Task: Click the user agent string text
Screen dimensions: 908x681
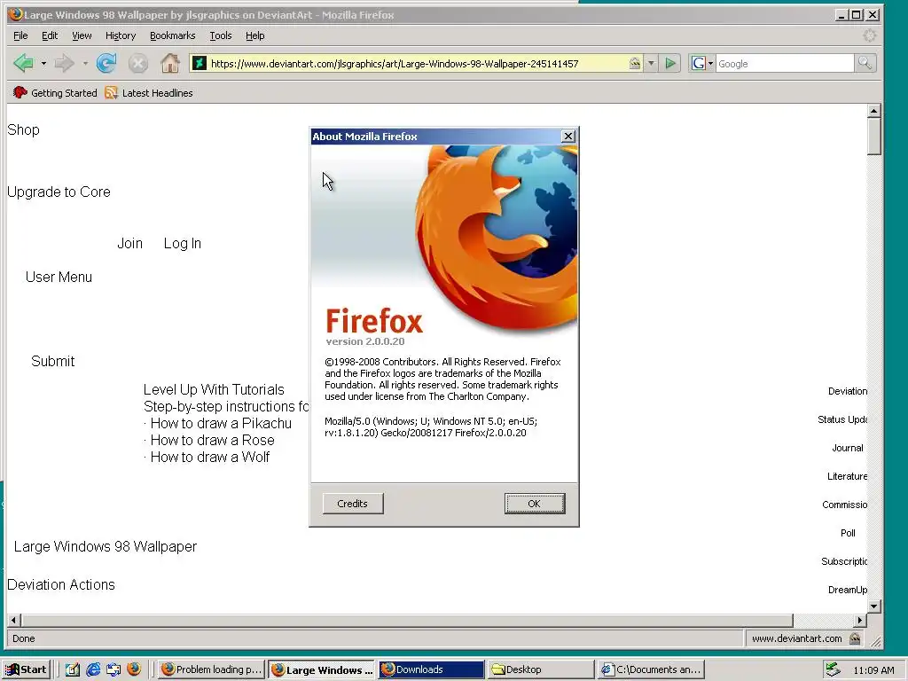Action: coord(431,427)
